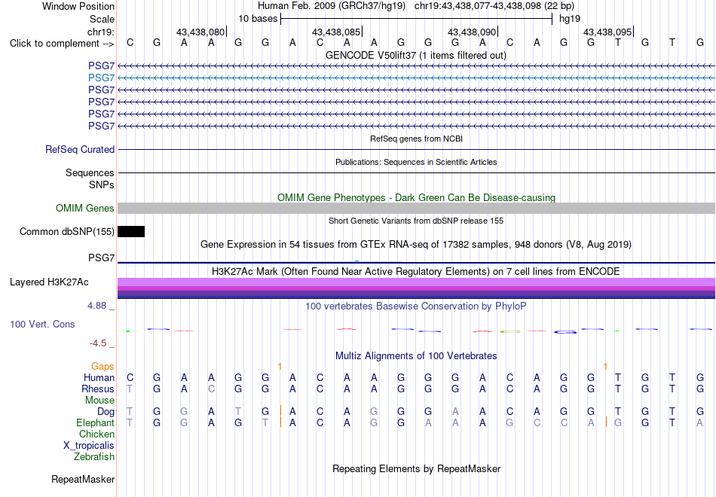This screenshot has height=497, width=716.
Task: Click the chr19:43,438,077-43,438,098 (22 bp) position text
Action: tap(494, 6)
